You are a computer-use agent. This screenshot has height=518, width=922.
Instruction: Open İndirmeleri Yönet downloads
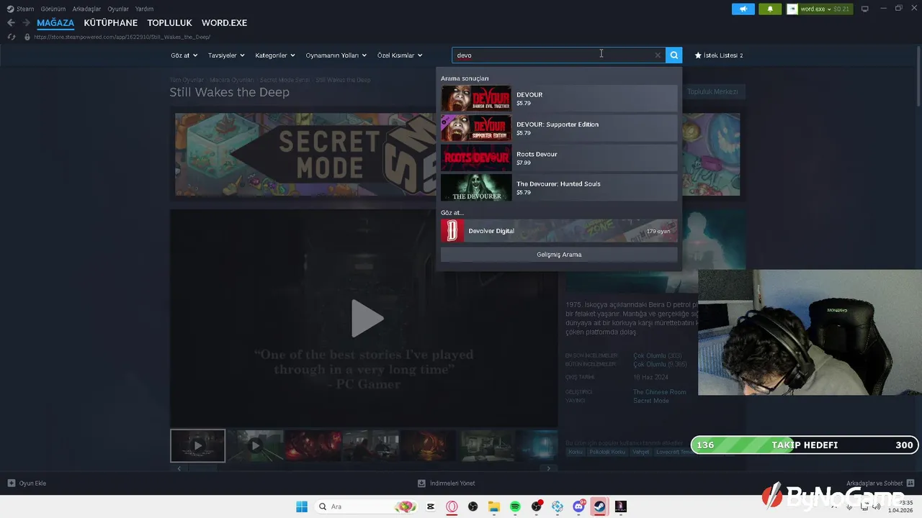click(446, 483)
